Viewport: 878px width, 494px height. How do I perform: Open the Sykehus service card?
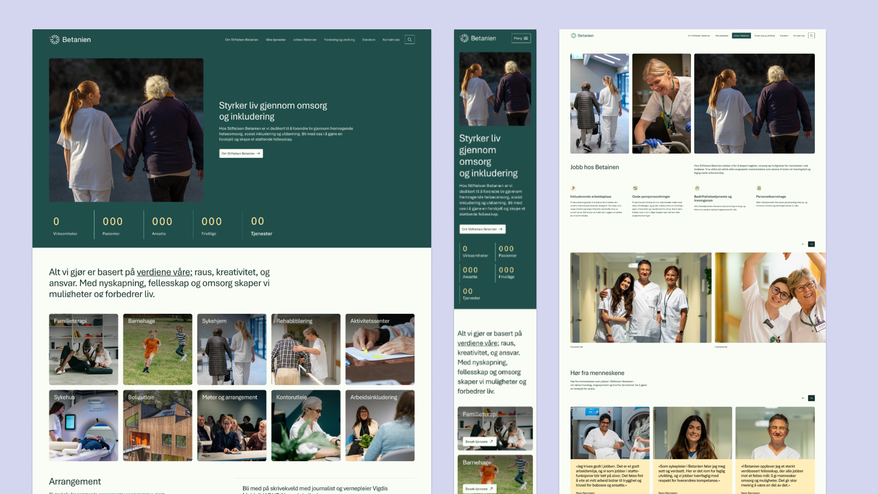pyautogui.click(x=83, y=425)
